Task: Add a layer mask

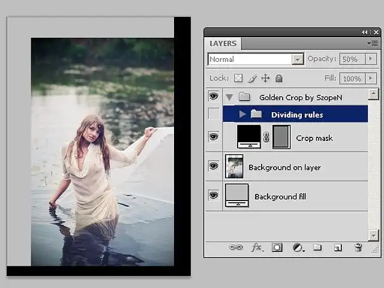Action: 277,248
